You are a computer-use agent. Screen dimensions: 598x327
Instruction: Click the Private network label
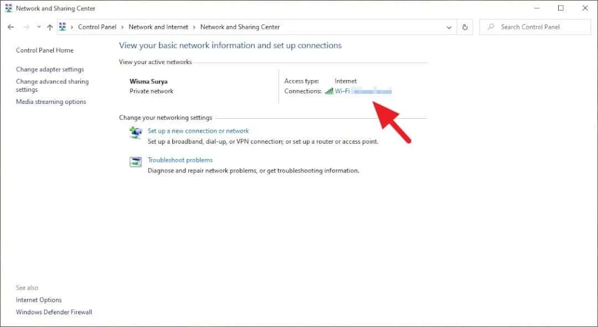[151, 91]
